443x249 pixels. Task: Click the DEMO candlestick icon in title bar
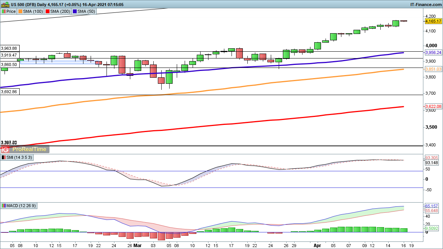[x=5, y=5]
